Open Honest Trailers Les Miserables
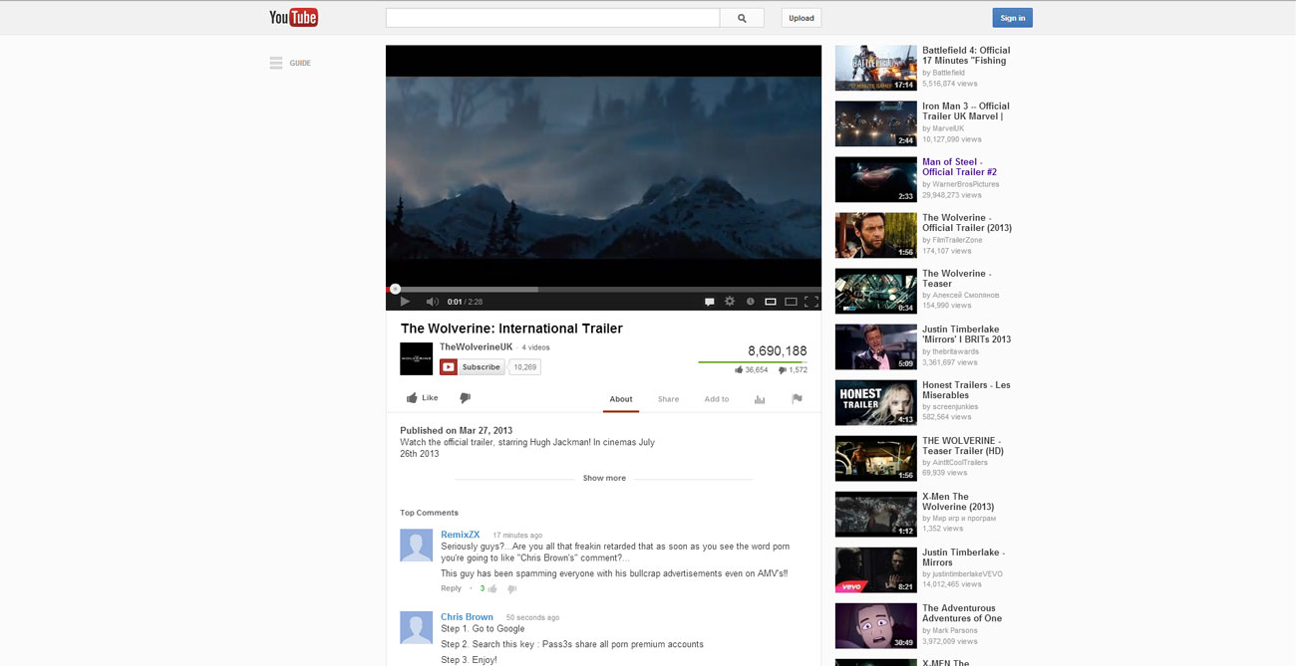Screen dimensions: 1296x666 pyautogui.click(x=966, y=390)
